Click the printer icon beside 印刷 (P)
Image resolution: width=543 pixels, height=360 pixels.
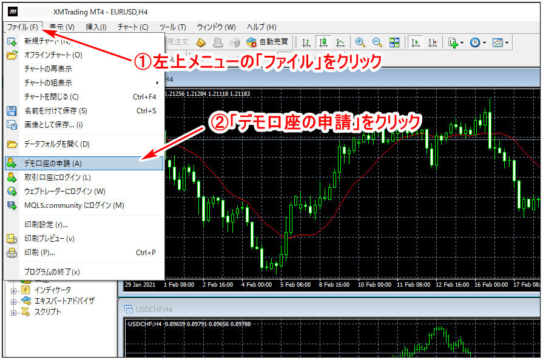click(x=12, y=253)
